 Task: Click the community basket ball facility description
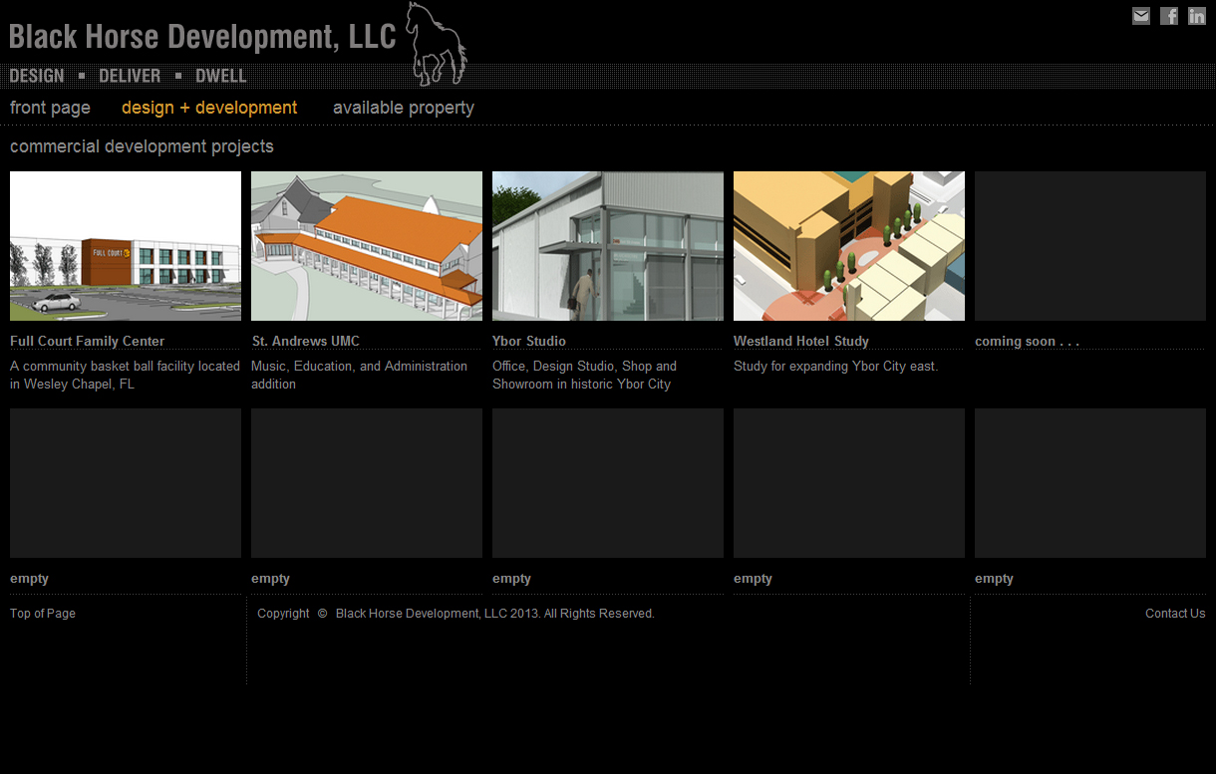pos(126,375)
